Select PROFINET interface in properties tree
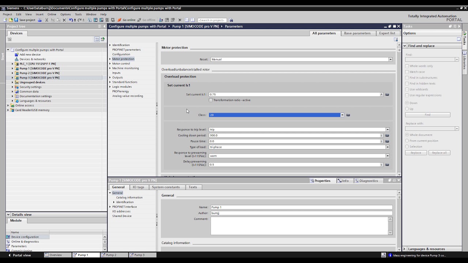Image resolution: width=468 pixels, height=263 pixels. tap(124, 207)
